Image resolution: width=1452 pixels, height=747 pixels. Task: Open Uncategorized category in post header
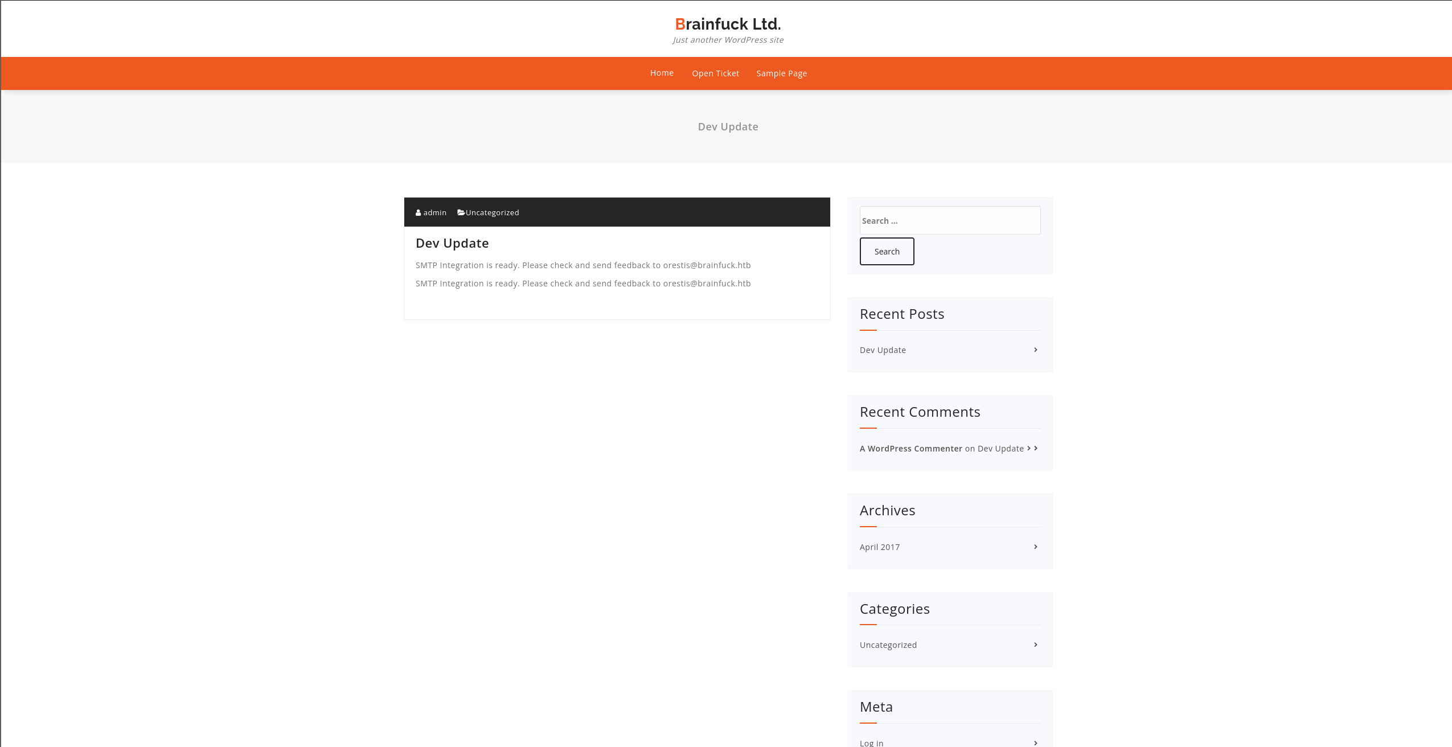click(x=492, y=212)
